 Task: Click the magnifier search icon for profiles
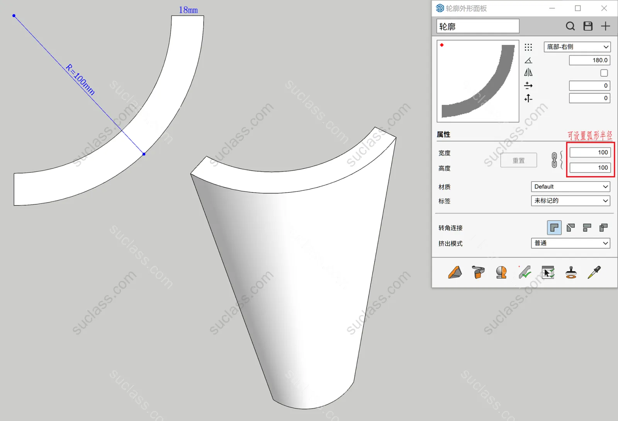pyautogui.click(x=570, y=26)
